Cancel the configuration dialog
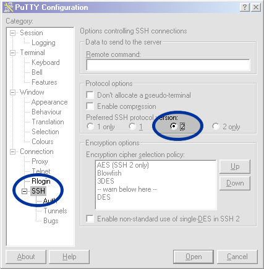This screenshot has width=264, height=269. tap(237, 257)
